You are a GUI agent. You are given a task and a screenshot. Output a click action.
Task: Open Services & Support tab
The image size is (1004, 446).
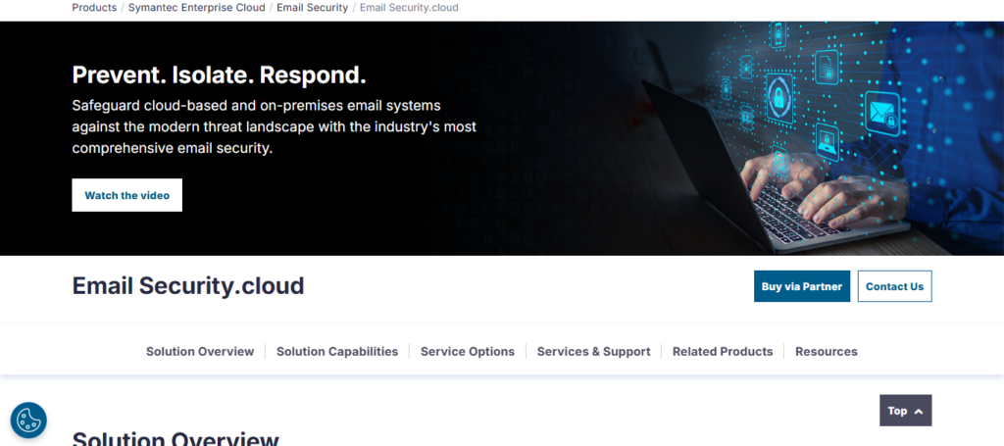coord(593,351)
